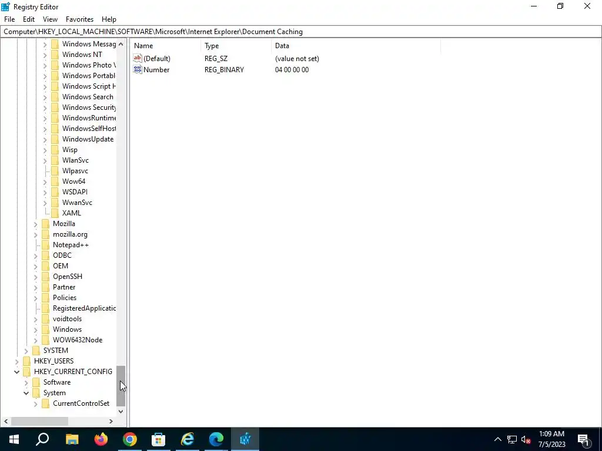
Task: Click the REG_BINARY type cell
Action: pos(224,69)
